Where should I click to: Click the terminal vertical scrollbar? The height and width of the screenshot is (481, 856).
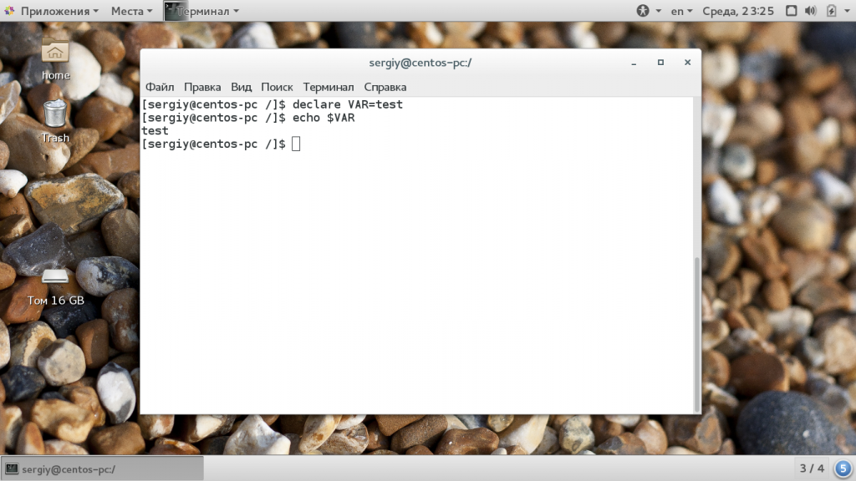coord(696,334)
